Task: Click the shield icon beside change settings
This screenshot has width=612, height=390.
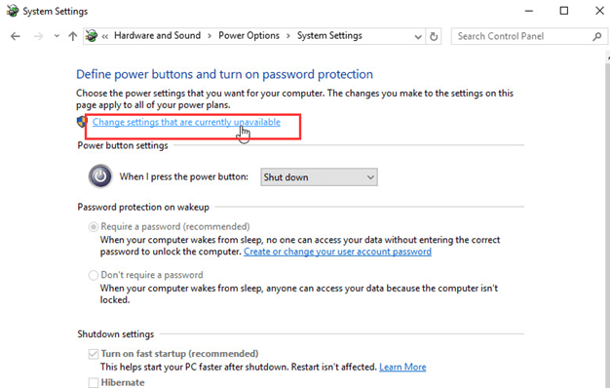Action: 82,123
